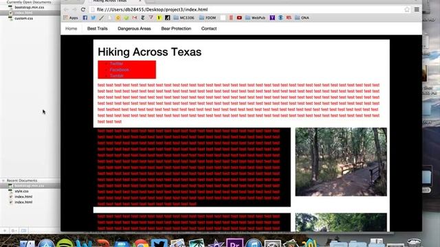This screenshot has width=440, height=247.
Task: Launch Spotify from the dock
Action: [65, 244]
